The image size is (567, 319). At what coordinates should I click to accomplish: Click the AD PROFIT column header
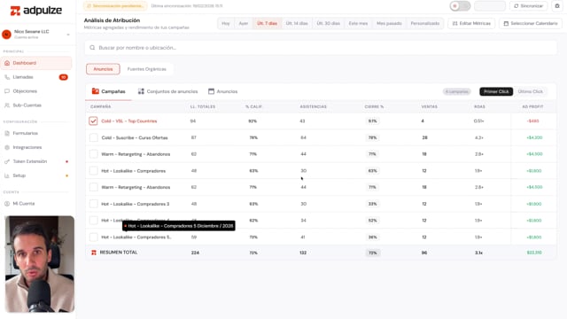pos(532,106)
